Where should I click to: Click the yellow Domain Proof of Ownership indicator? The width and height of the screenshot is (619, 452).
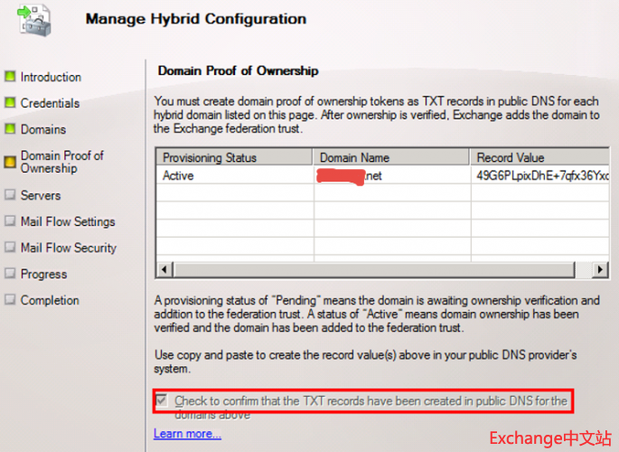(x=11, y=162)
